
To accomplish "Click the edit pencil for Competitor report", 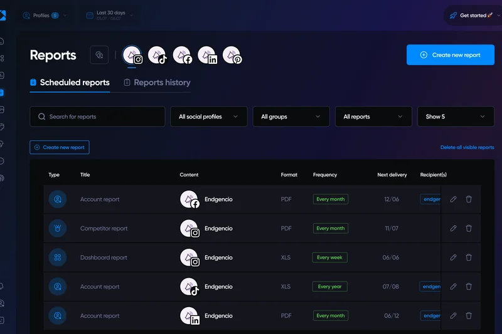I will click(x=453, y=229).
